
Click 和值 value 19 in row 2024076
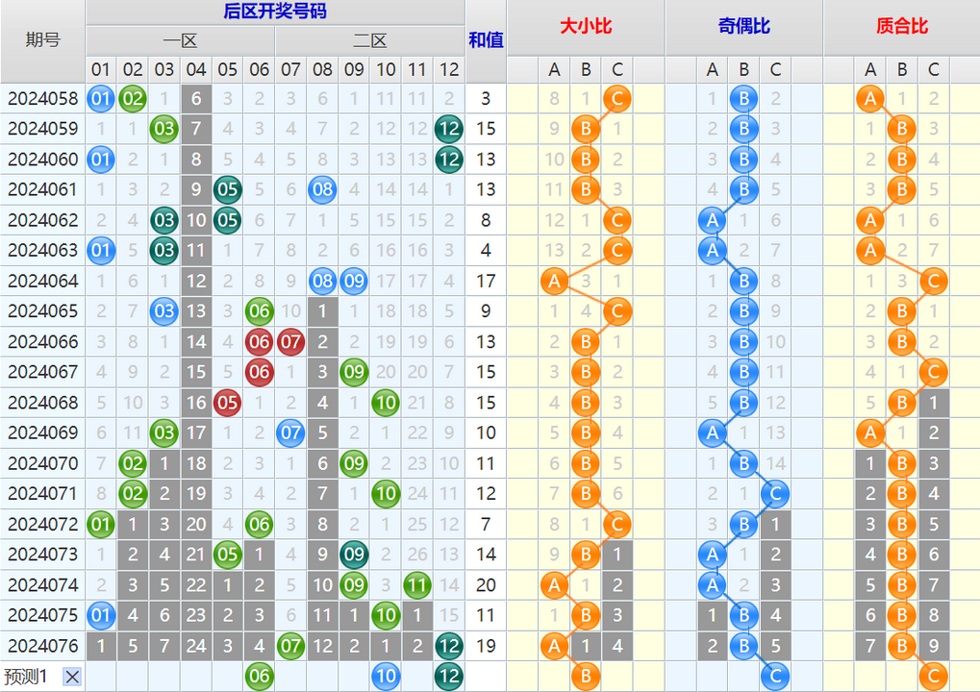pyautogui.click(x=486, y=646)
